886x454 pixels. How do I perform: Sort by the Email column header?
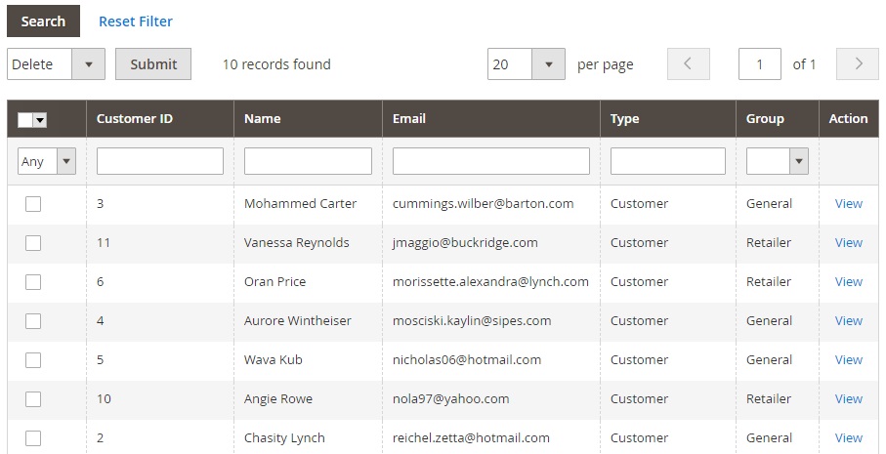pyautogui.click(x=409, y=118)
